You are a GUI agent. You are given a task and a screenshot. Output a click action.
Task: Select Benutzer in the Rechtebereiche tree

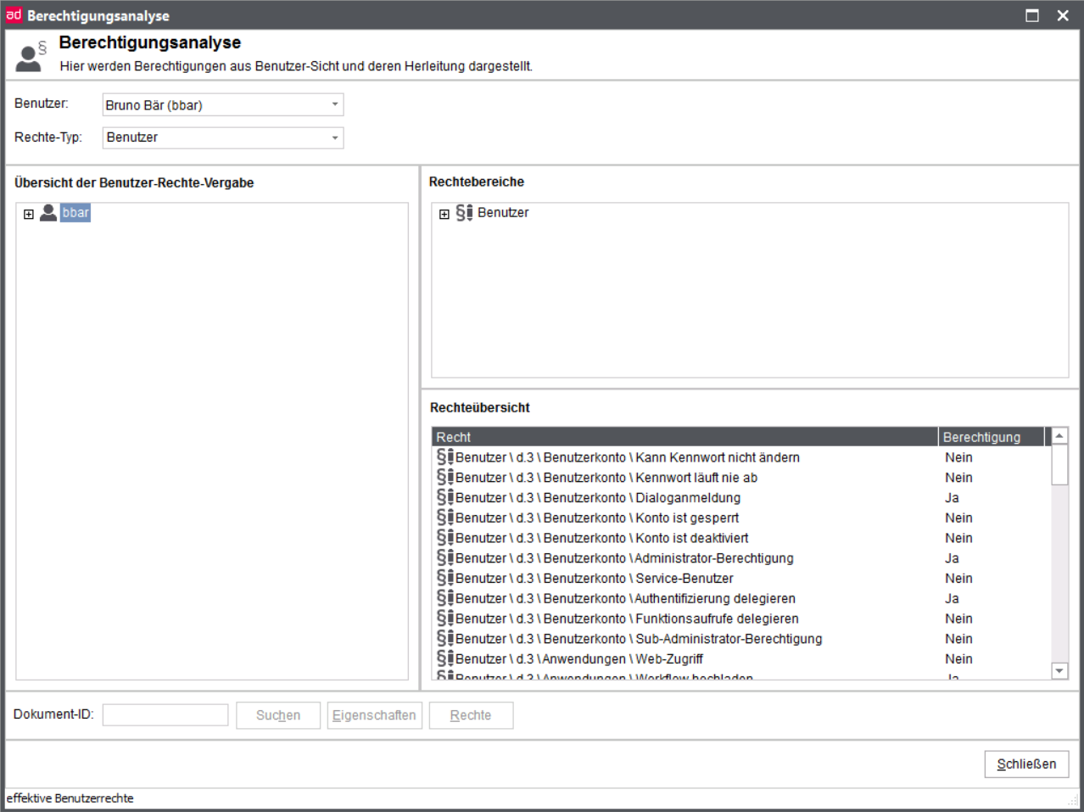pos(503,212)
